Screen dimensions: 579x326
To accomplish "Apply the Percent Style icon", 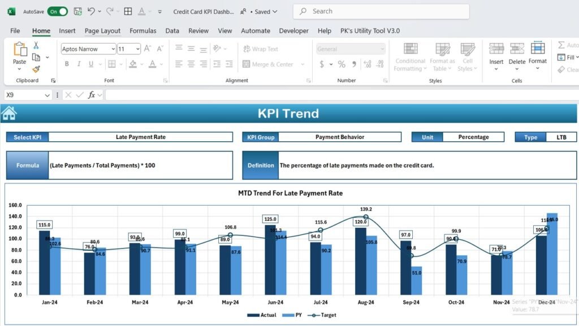I will [x=342, y=64].
